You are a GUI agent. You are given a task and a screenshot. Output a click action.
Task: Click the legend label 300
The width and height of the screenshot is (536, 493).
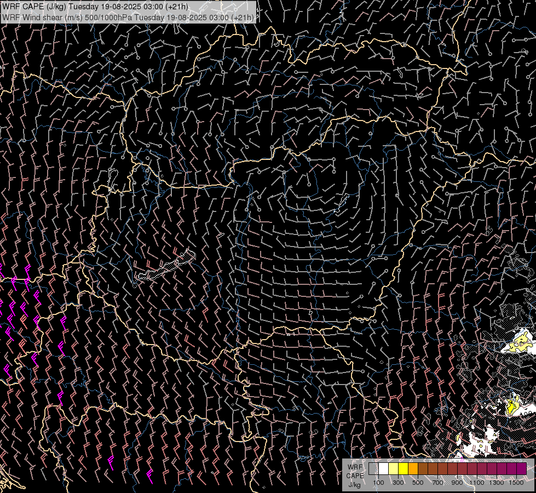tap(398, 483)
